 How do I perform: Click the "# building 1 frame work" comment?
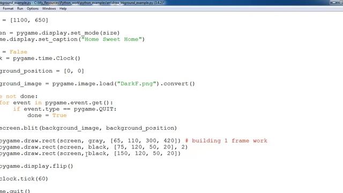click(x=226, y=140)
